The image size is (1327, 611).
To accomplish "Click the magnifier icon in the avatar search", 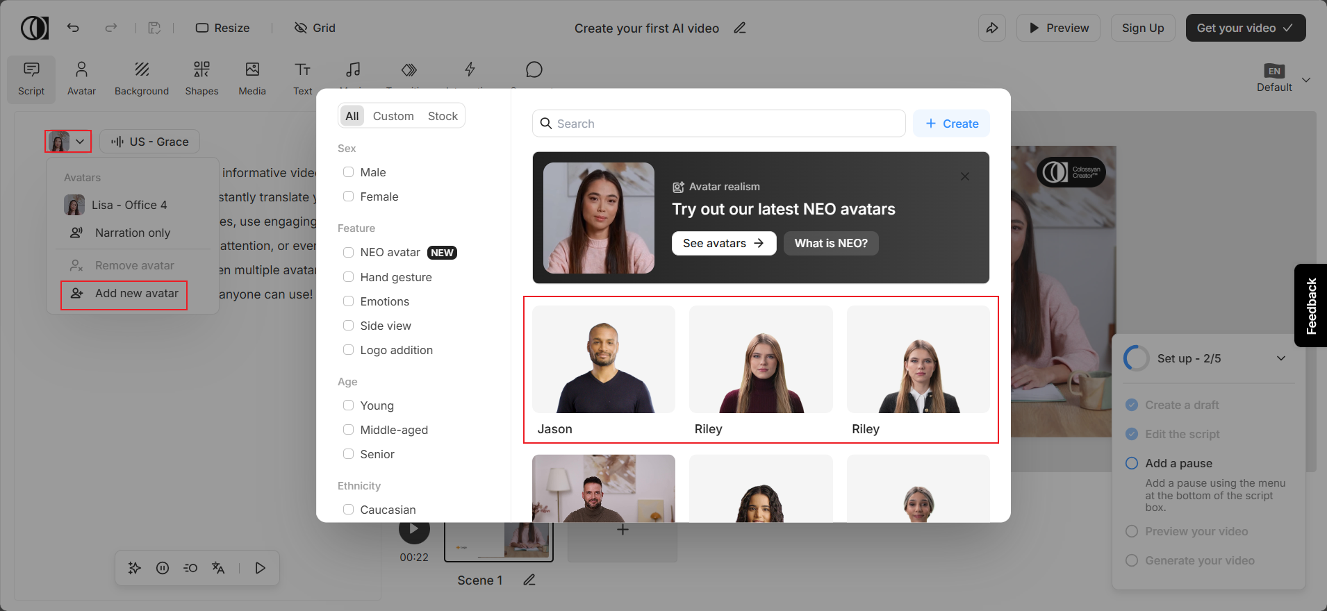I will click(x=546, y=124).
